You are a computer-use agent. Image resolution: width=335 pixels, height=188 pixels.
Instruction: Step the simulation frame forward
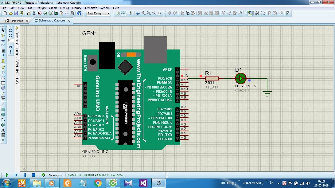pyautogui.click(x=16, y=175)
